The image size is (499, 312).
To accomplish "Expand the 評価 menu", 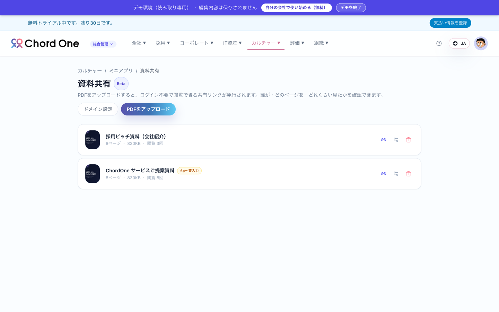I will (x=297, y=43).
